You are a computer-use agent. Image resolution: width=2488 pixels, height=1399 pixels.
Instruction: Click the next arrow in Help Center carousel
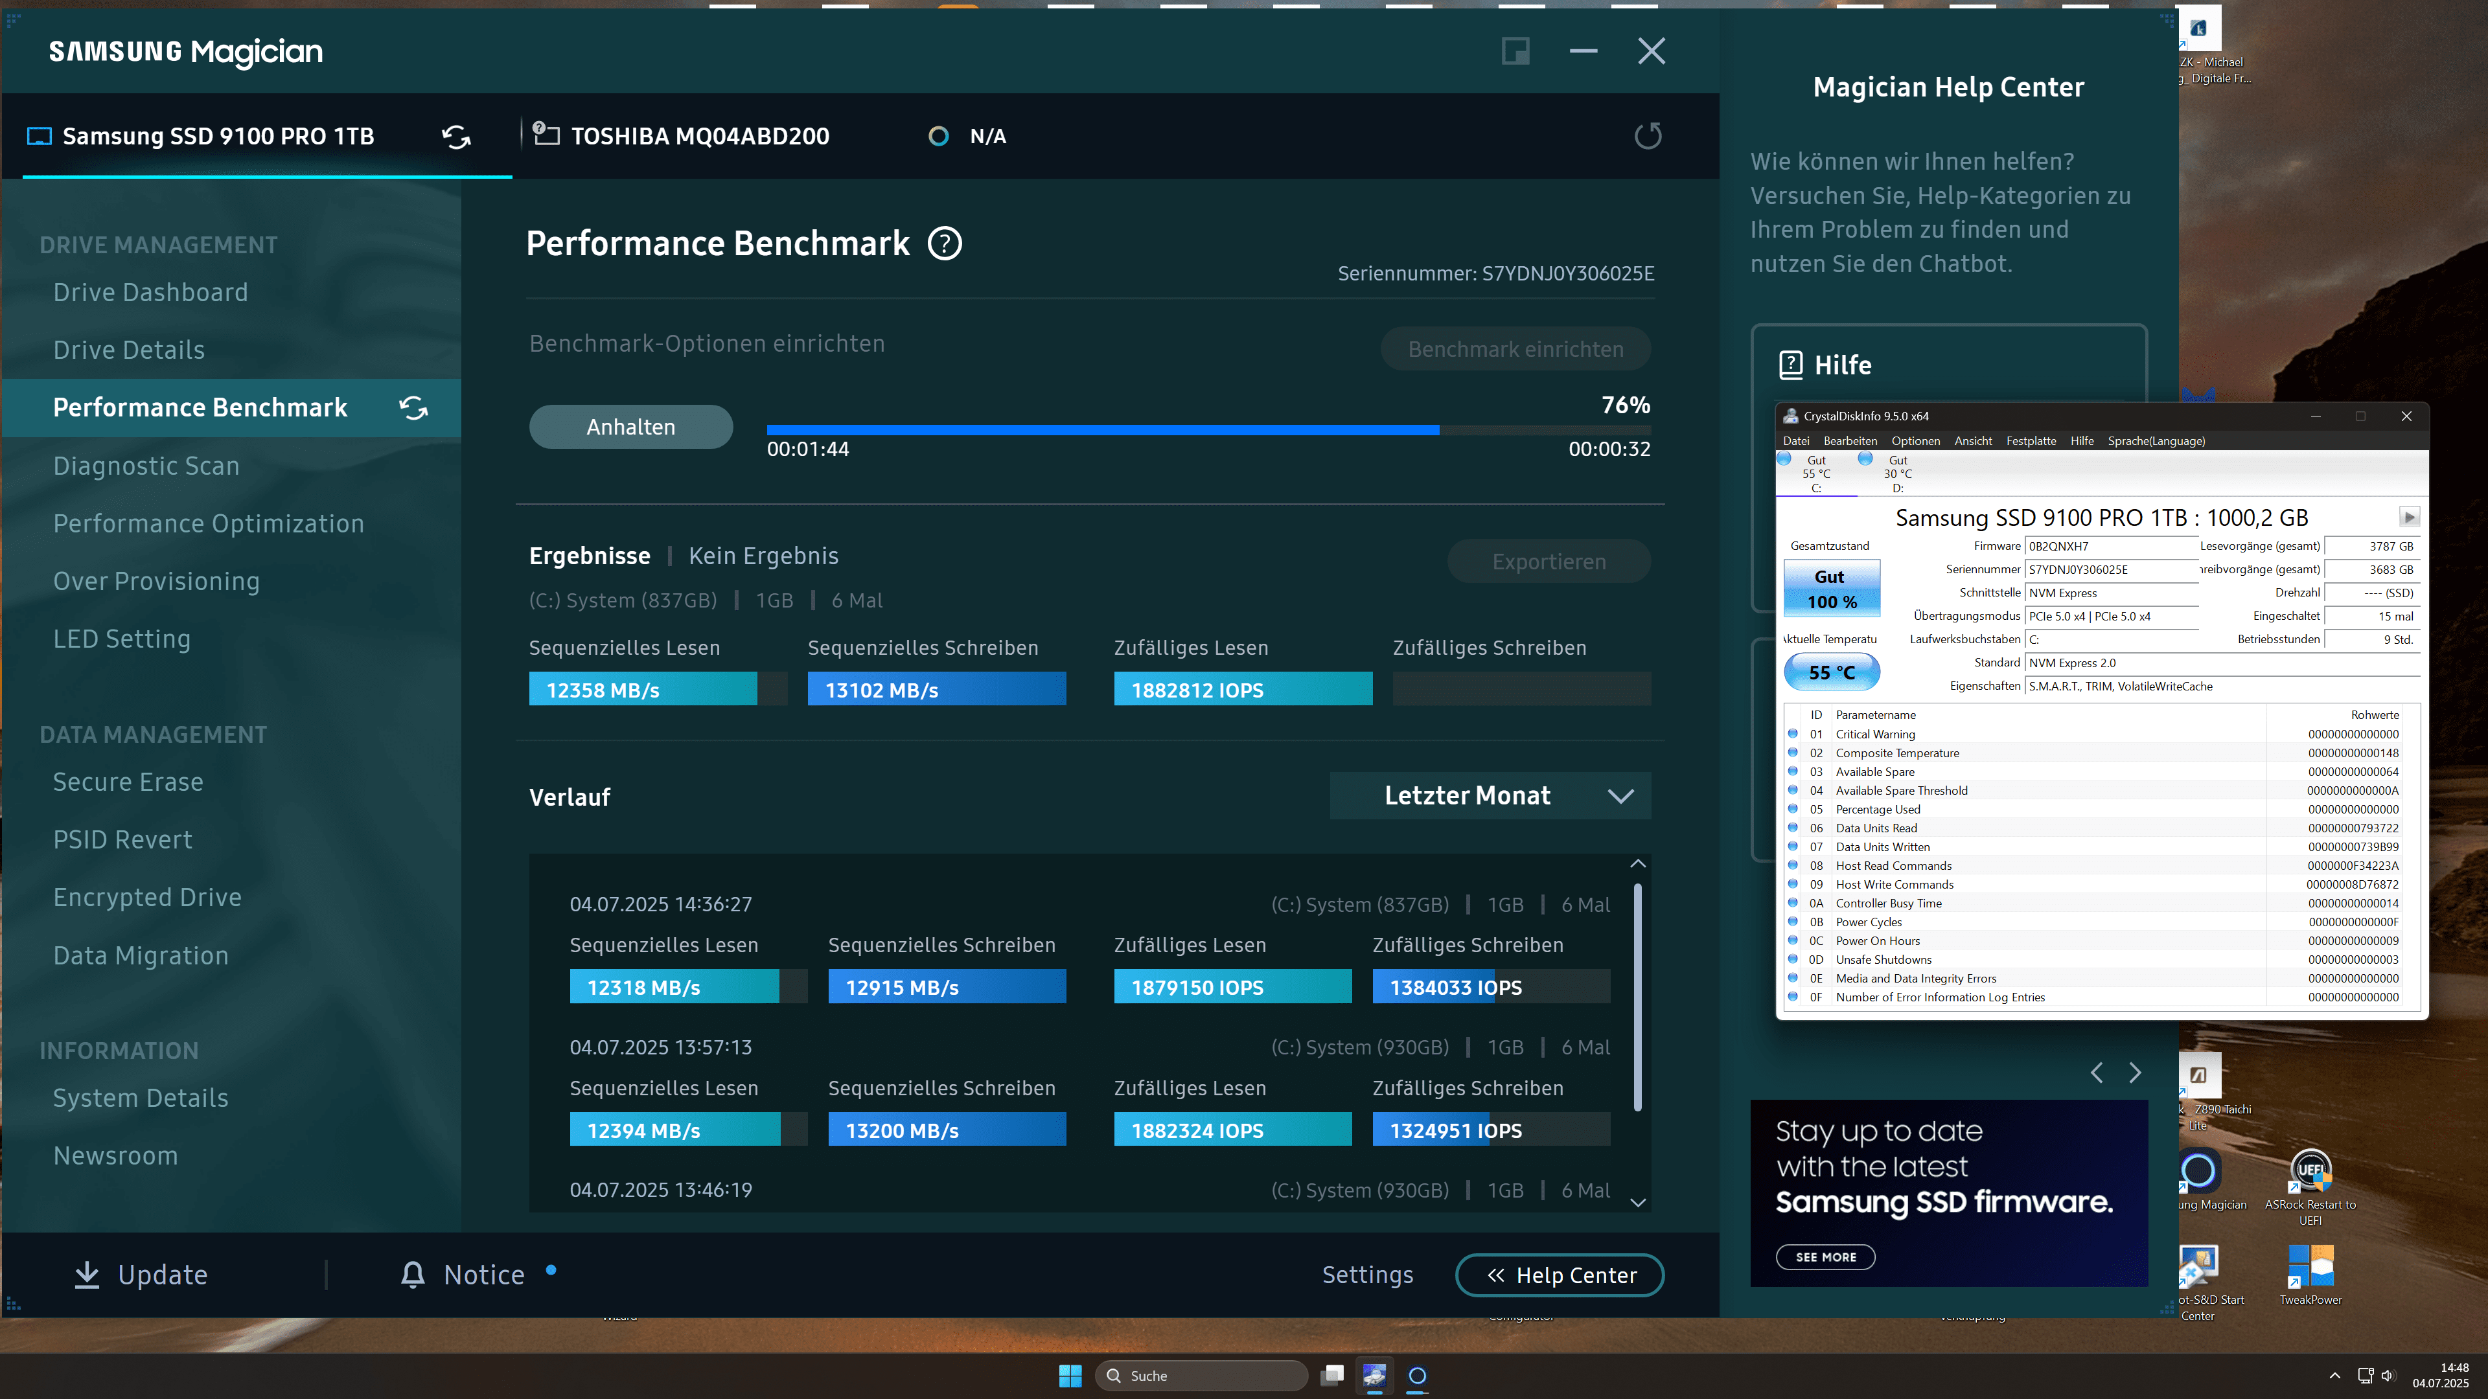click(x=2136, y=1073)
